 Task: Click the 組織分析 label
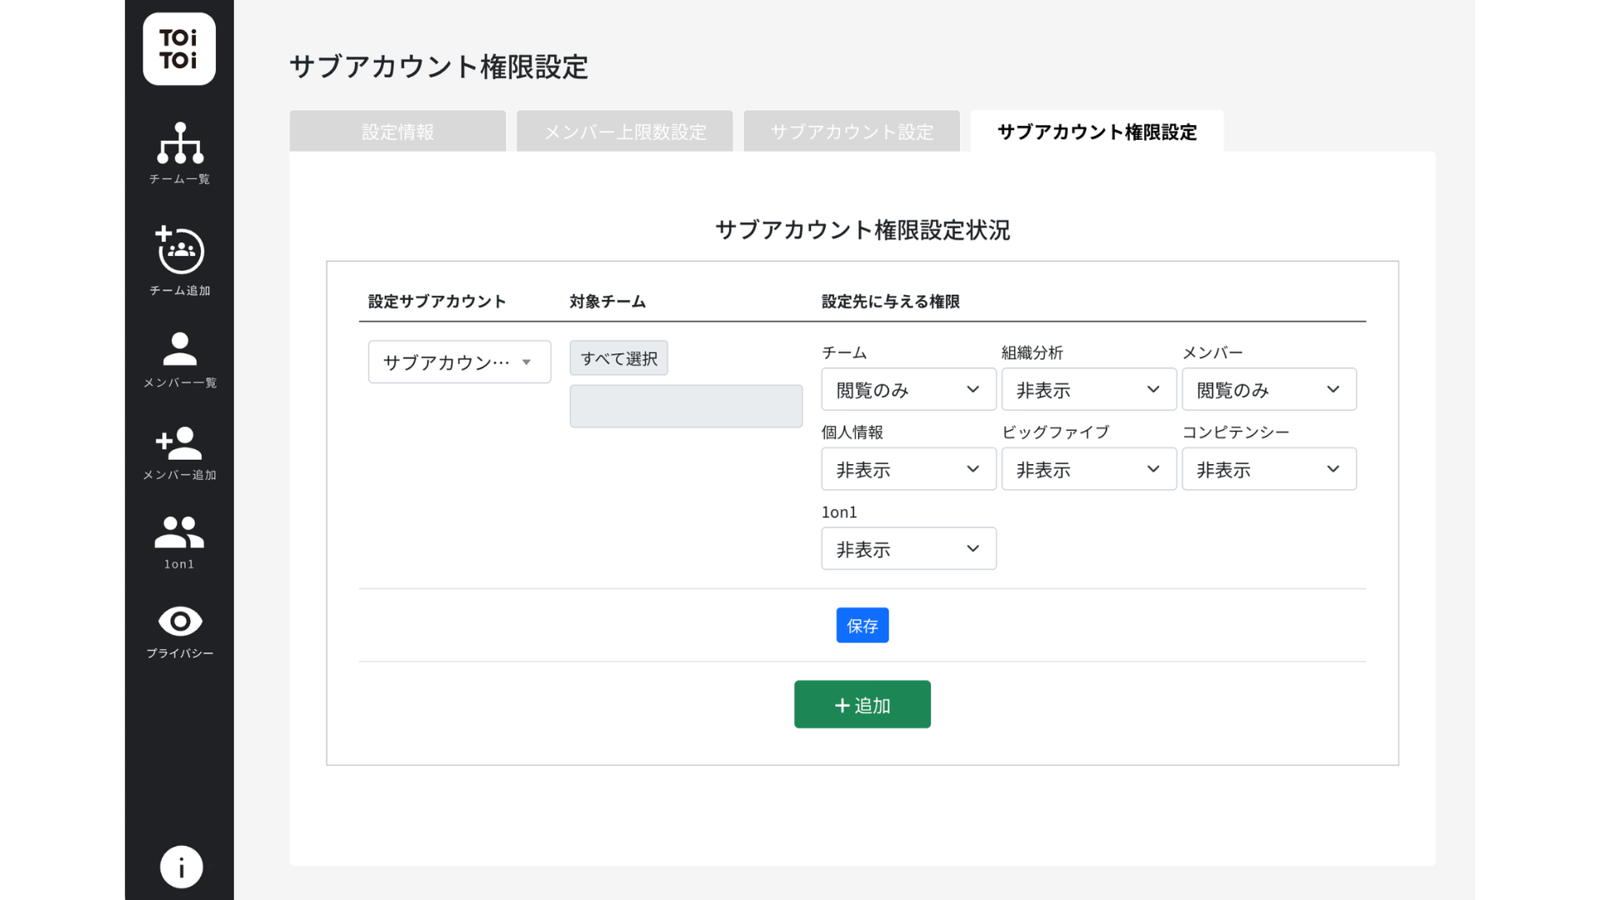point(1032,352)
